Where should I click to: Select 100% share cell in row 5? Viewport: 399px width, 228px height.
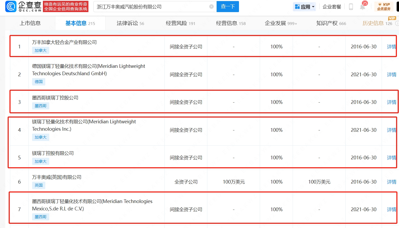point(276,158)
